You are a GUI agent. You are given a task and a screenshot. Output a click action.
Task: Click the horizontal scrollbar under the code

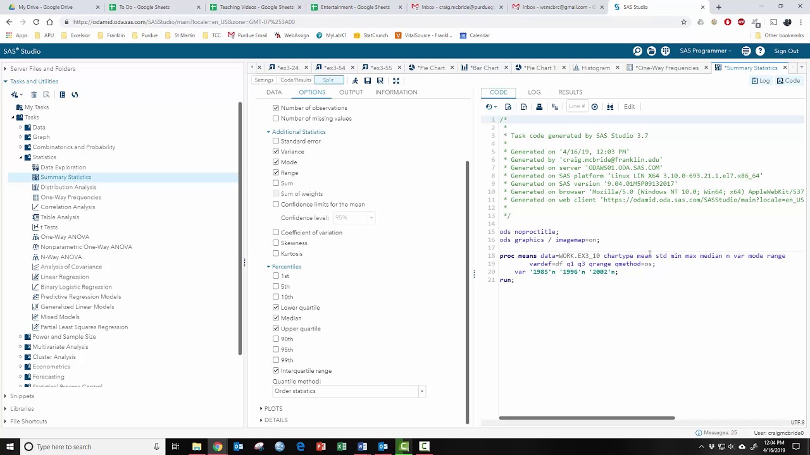(x=587, y=418)
